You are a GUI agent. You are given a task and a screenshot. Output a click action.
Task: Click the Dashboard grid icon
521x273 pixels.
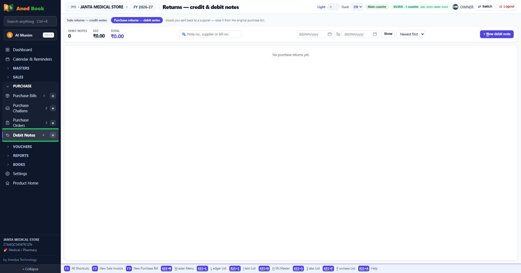[7, 50]
